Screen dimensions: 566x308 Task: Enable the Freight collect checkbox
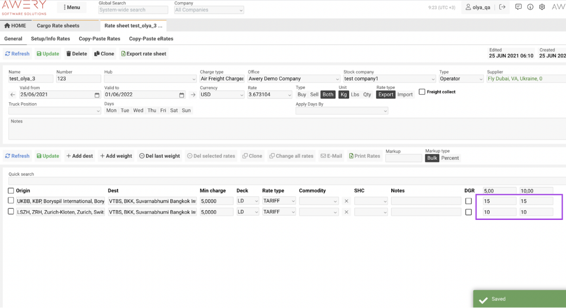tap(422, 92)
